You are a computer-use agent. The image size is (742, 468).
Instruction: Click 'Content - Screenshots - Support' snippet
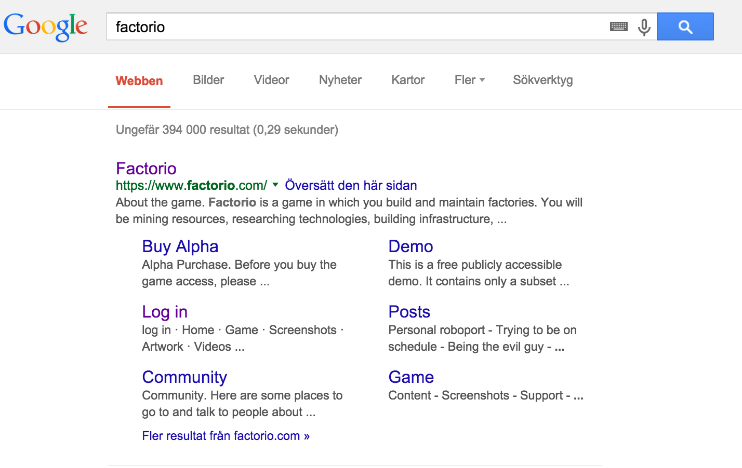click(x=486, y=395)
